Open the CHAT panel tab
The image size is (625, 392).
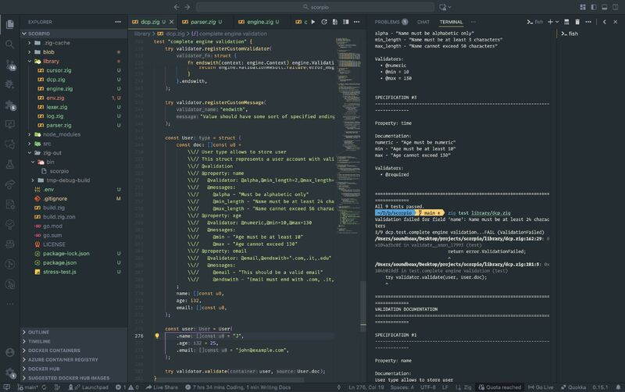423,22
